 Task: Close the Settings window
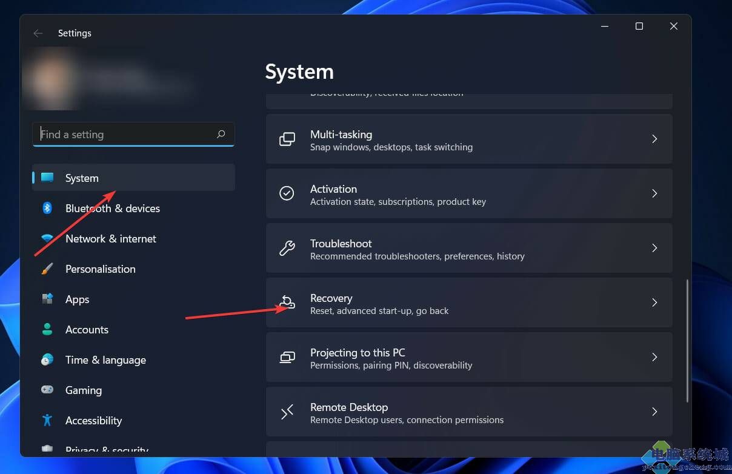(x=673, y=26)
